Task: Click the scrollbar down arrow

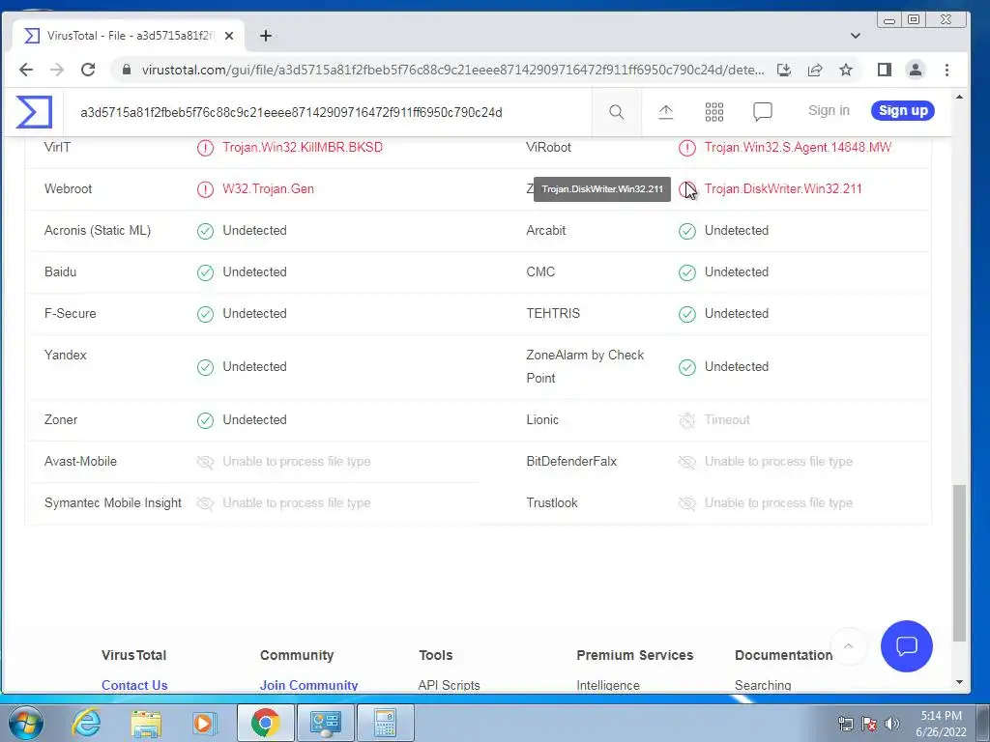Action: click(960, 682)
